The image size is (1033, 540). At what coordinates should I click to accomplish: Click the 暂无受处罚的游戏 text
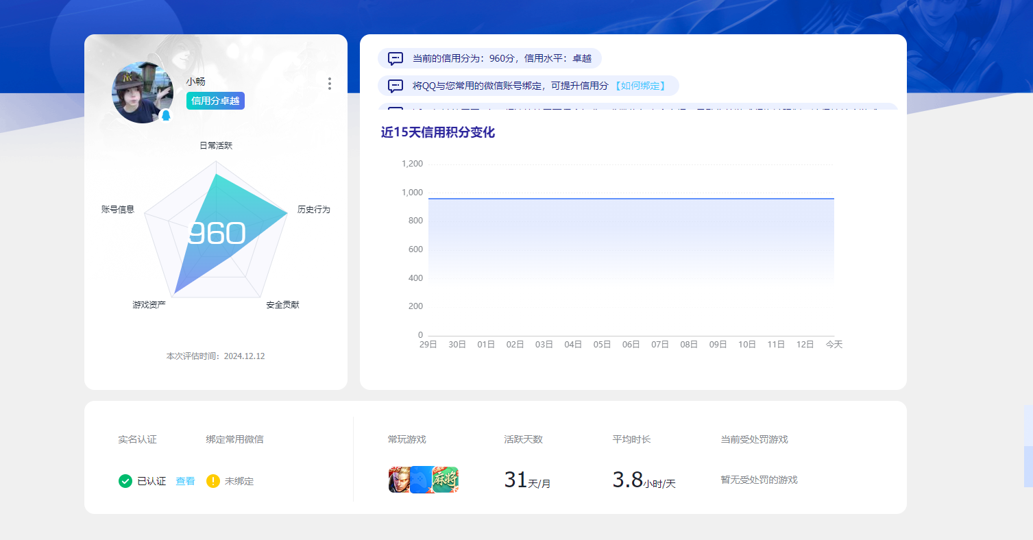(759, 480)
